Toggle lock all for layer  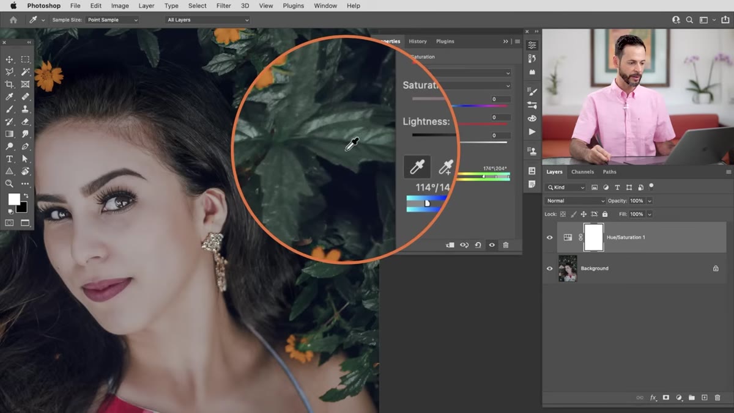tap(605, 214)
